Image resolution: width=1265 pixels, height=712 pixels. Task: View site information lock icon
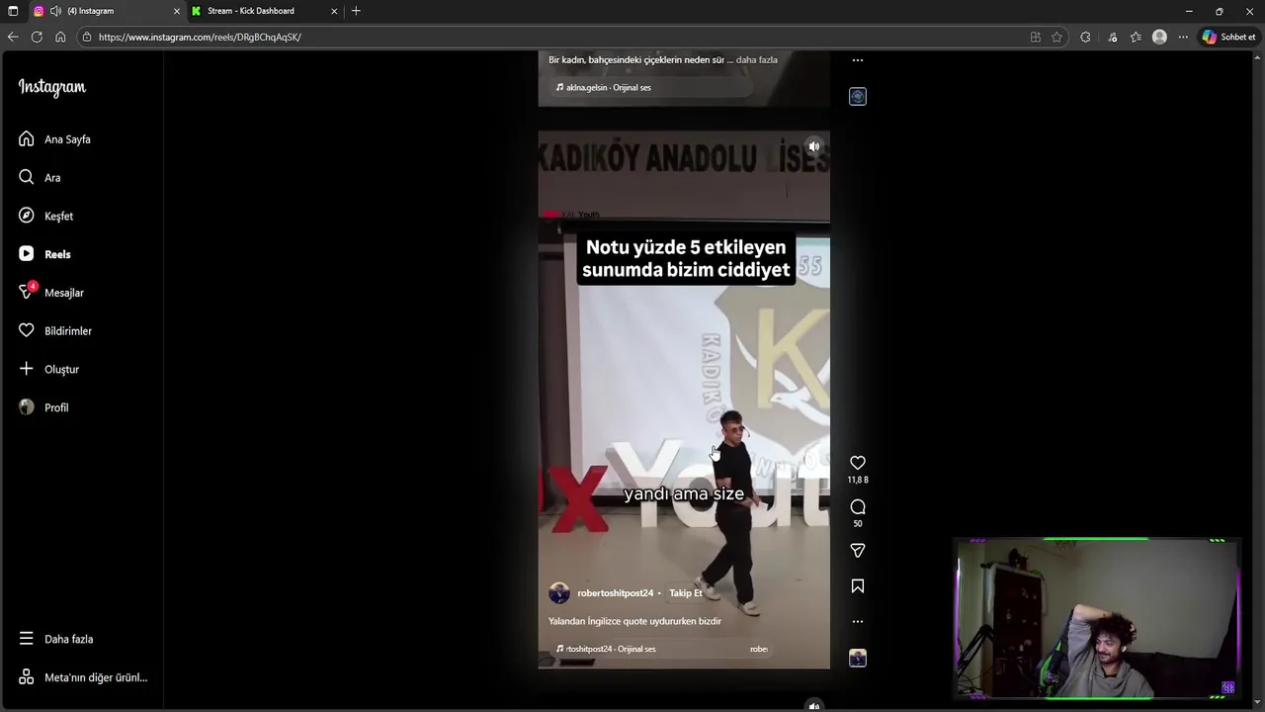87,37
